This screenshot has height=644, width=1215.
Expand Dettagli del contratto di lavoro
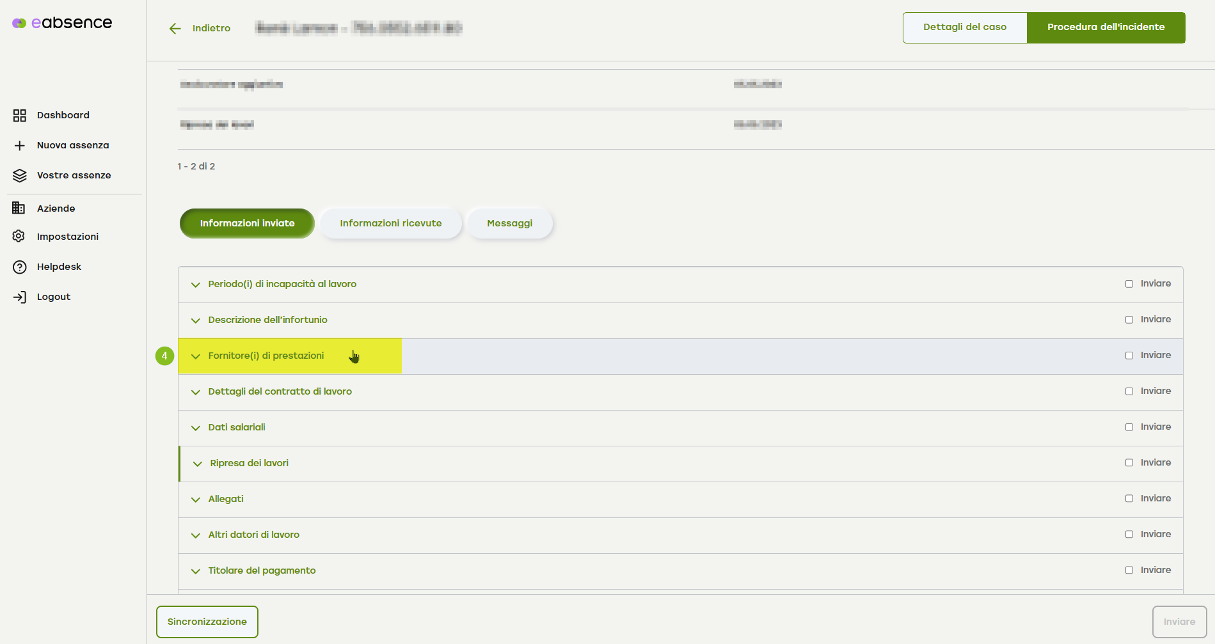280,391
